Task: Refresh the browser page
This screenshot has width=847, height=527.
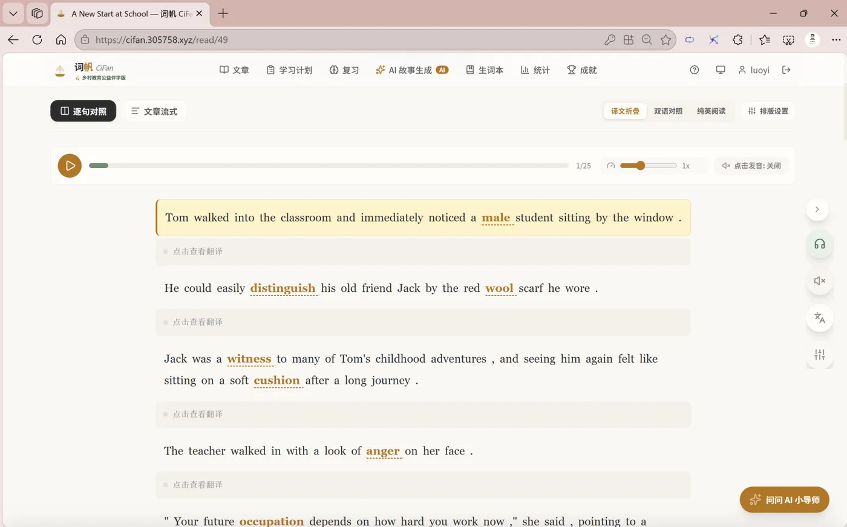Action: point(37,40)
